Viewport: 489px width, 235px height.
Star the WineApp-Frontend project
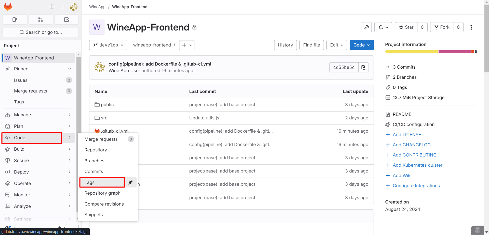point(406,27)
